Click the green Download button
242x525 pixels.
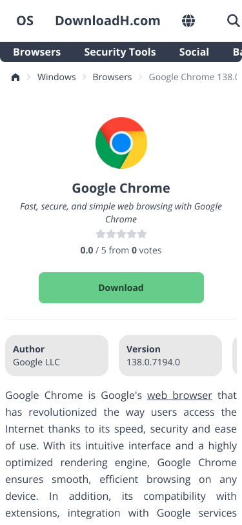click(x=121, y=288)
